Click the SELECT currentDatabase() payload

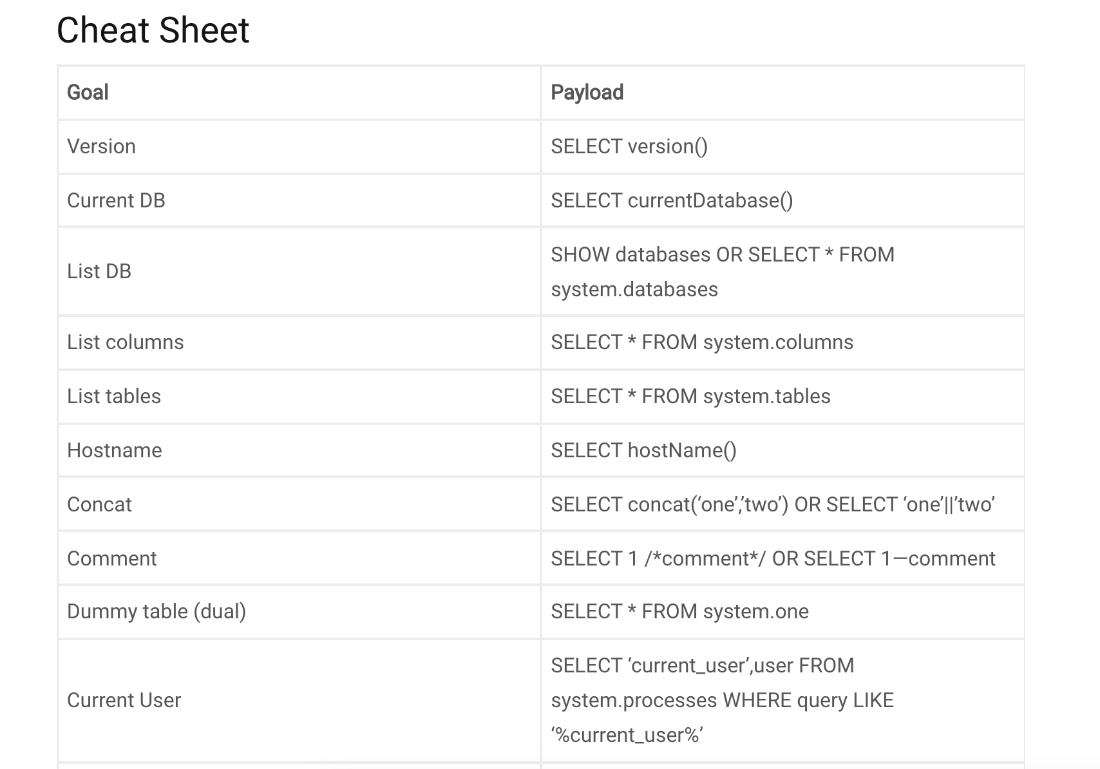pos(672,200)
